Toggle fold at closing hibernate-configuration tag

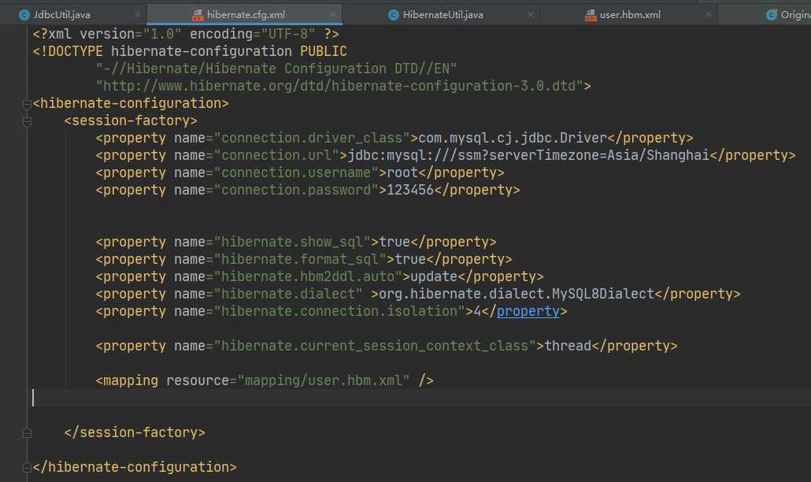pos(27,468)
